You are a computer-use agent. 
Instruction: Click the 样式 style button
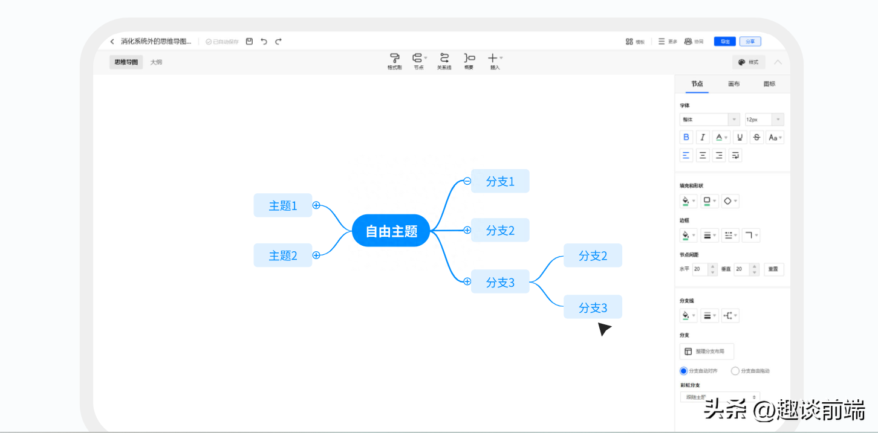tap(749, 62)
